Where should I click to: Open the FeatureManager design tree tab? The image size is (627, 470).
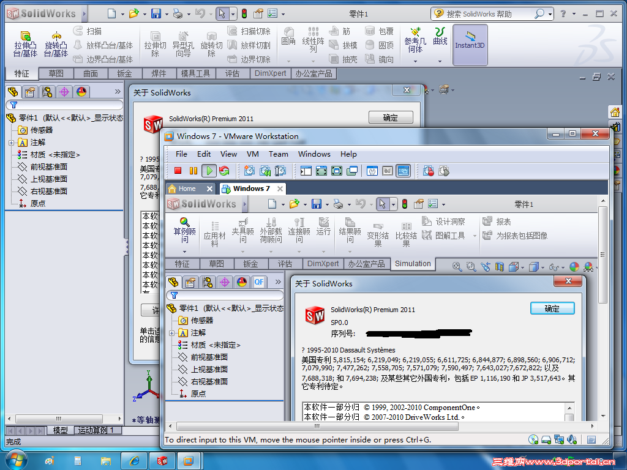[13, 92]
